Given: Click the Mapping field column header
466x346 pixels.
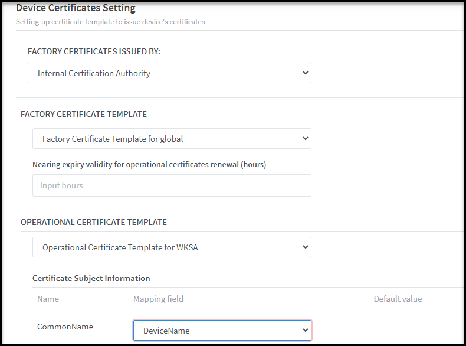Looking at the screenshot, I should (158, 299).
